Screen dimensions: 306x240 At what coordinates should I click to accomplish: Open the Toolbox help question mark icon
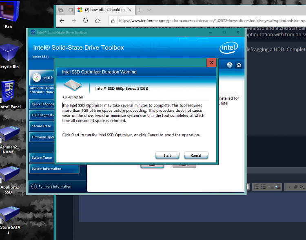(230, 65)
